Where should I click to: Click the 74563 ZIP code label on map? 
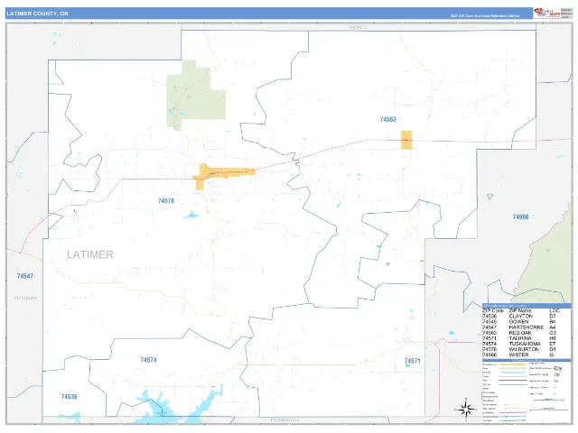(387, 119)
